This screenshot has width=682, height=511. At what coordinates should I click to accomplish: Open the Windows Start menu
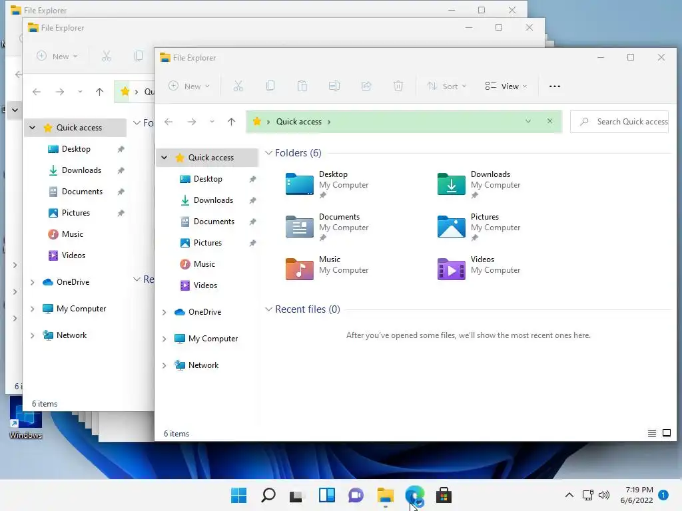click(x=238, y=495)
